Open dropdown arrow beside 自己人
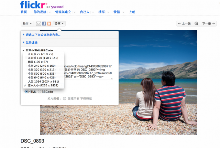The height and width of the screenshot is (148, 220). pyautogui.click(x=93, y=12)
